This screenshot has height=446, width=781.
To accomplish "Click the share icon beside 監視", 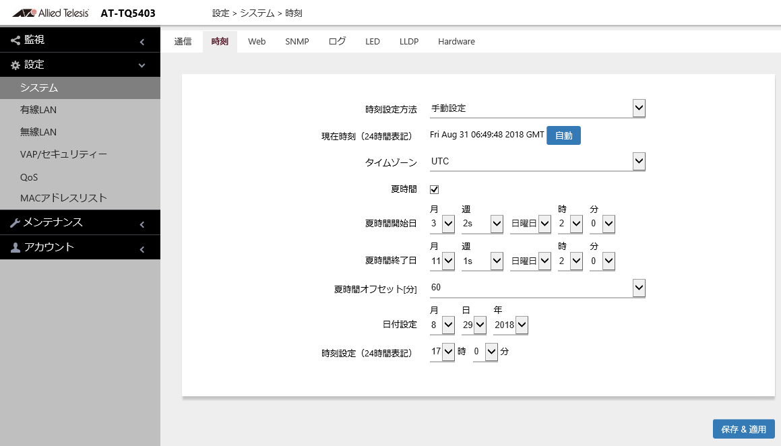I will (x=15, y=40).
